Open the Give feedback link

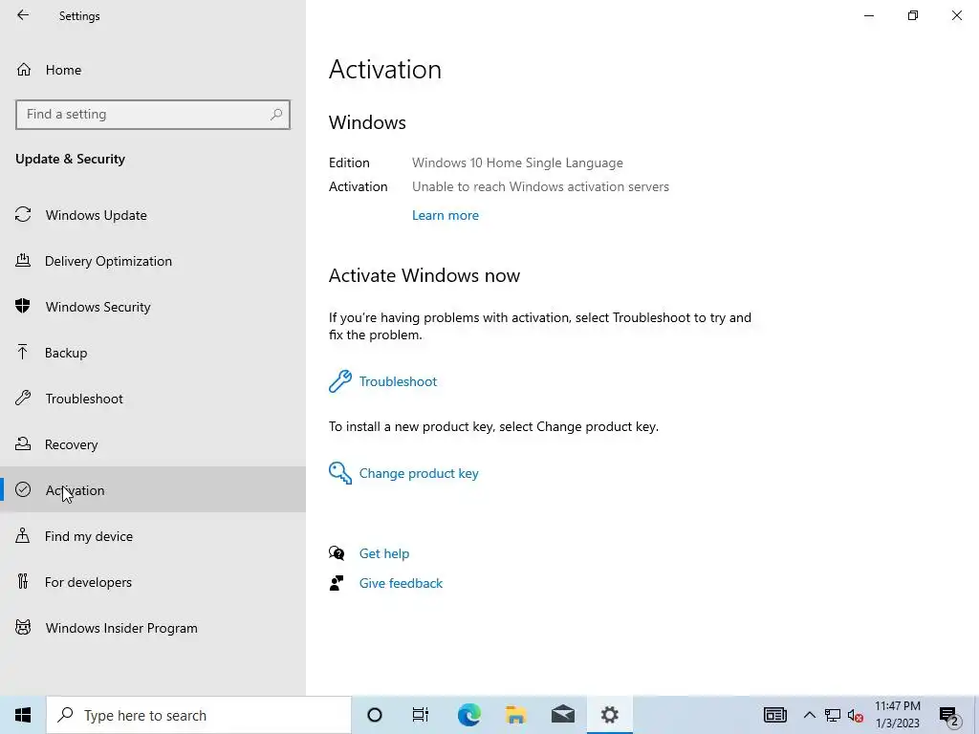pyautogui.click(x=401, y=583)
